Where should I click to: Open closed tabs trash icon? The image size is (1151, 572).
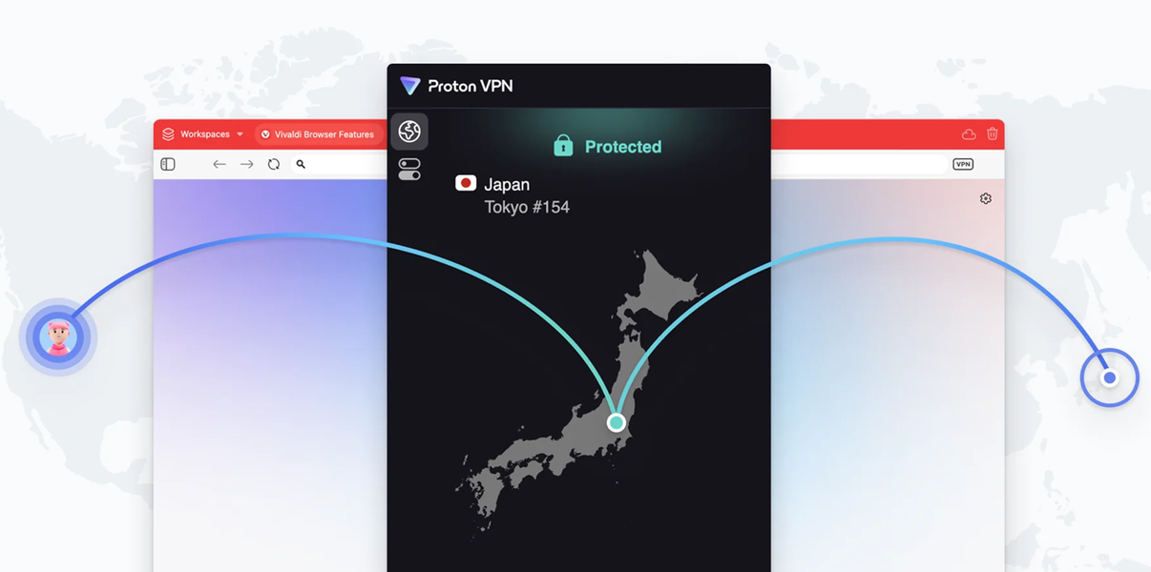tap(993, 134)
